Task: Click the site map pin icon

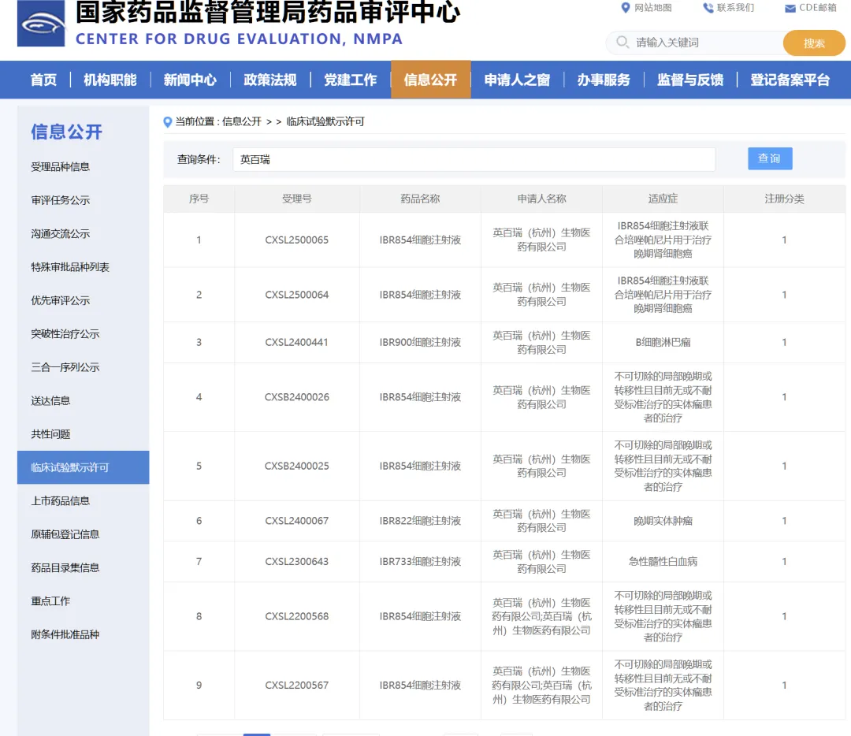Action: pos(626,8)
